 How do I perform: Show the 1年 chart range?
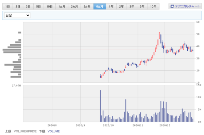coord(111,6)
